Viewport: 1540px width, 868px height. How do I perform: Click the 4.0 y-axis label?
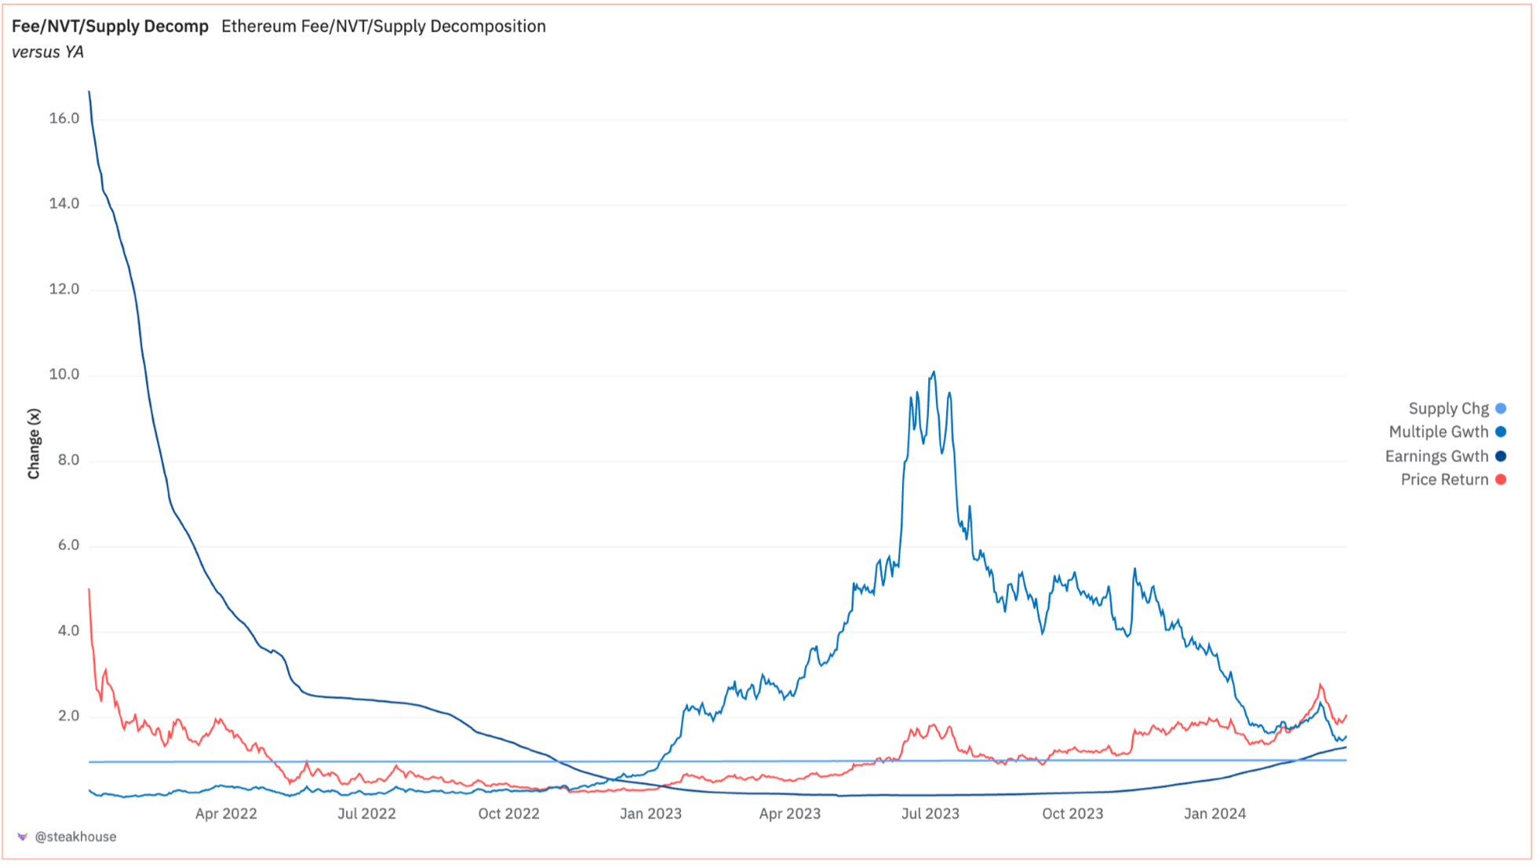coord(68,631)
